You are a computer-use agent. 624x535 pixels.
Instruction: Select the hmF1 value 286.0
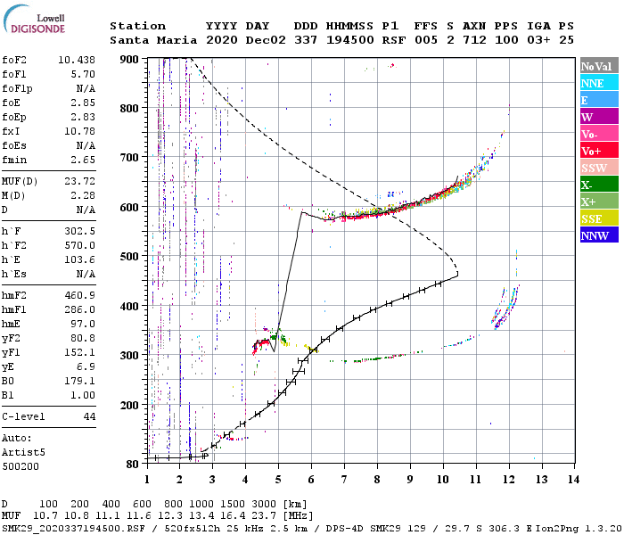79,309
